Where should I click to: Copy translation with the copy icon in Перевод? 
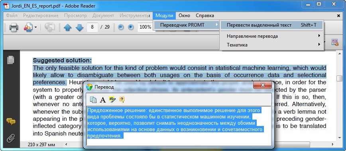93,100
